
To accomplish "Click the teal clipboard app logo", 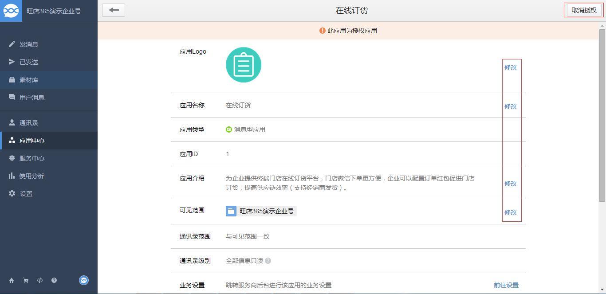I will [x=244, y=65].
